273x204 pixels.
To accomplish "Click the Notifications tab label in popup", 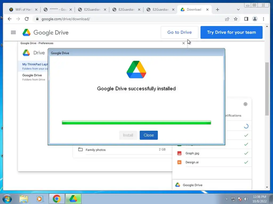I will [233, 116].
